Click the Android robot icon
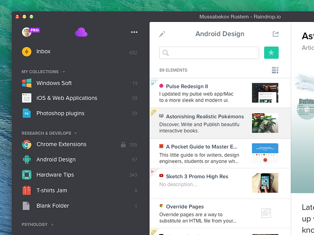Screen dimensions: 314x235 [x=26, y=159]
